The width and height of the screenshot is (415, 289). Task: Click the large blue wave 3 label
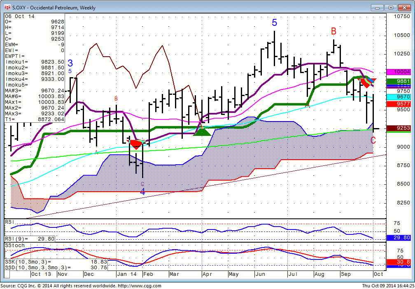coord(70,63)
